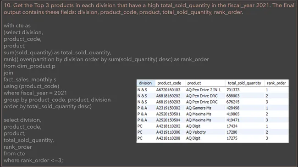
Task: Click product AQ Pen Drive 2 IN 1
Action: pos(204,90)
